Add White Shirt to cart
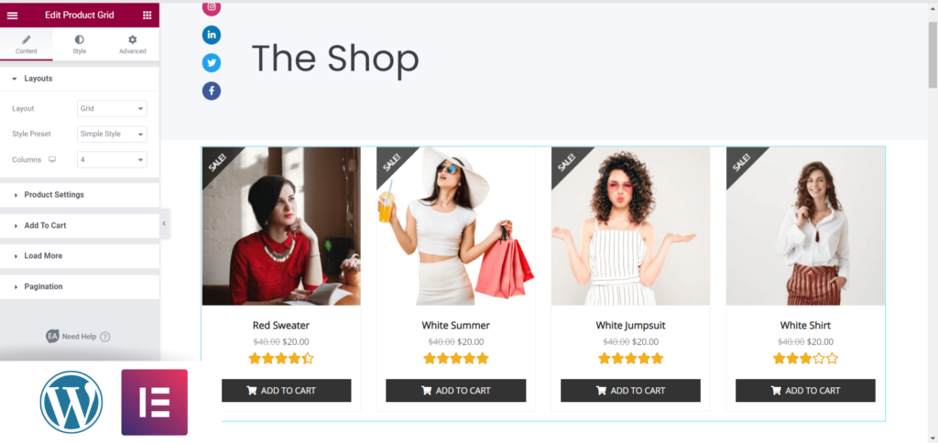Viewport: 938px width, 443px height. click(805, 391)
